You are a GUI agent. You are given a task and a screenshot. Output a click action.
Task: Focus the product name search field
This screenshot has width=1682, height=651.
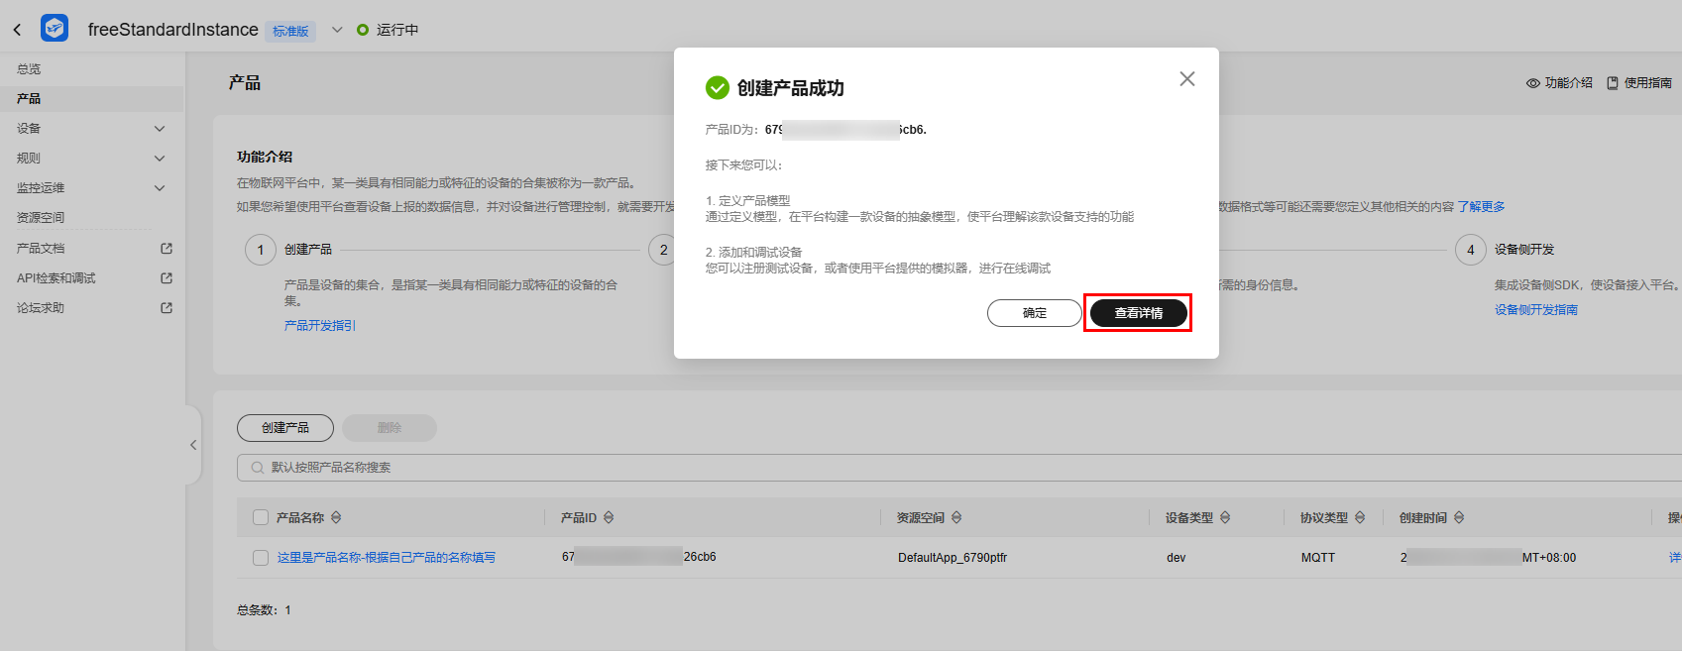pyautogui.click(x=959, y=468)
